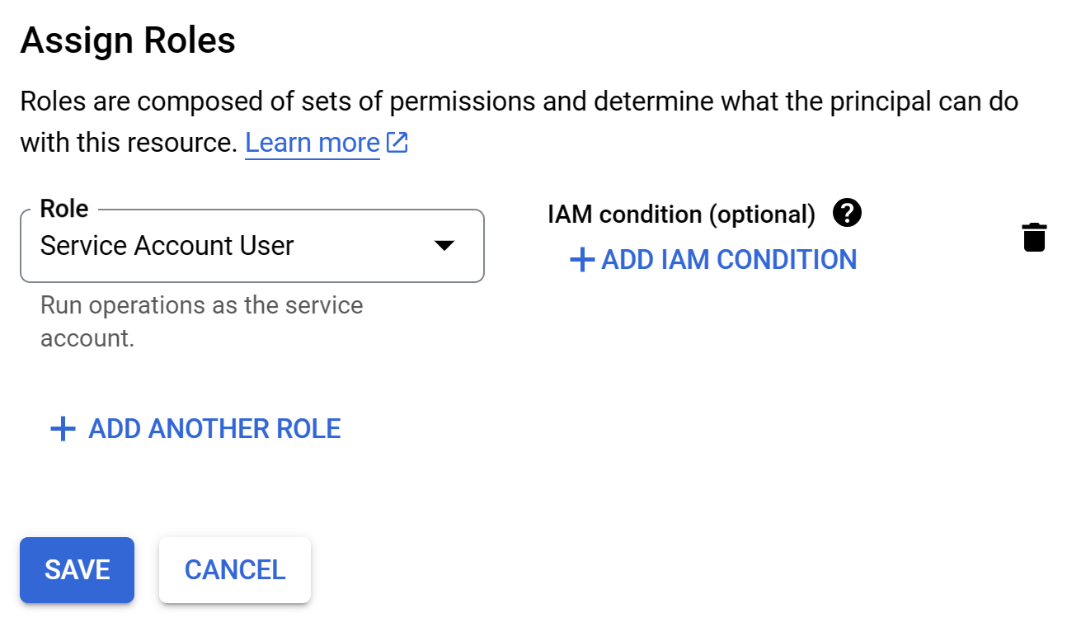Delete this role with the trash icon
The width and height of the screenshot is (1081, 632).
[1034, 237]
